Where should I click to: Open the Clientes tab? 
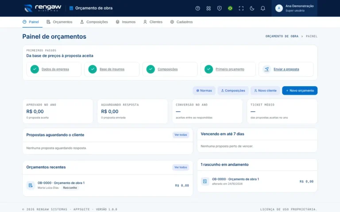coord(153,22)
